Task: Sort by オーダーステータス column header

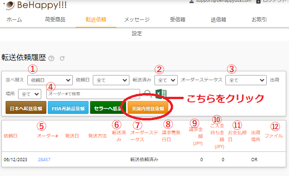Action: click(144, 136)
